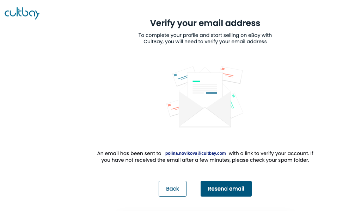Image resolution: width=361 pixels, height=211 pixels.
Task: Click the dark blue bar on the letter
Action: click(x=211, y=93)
